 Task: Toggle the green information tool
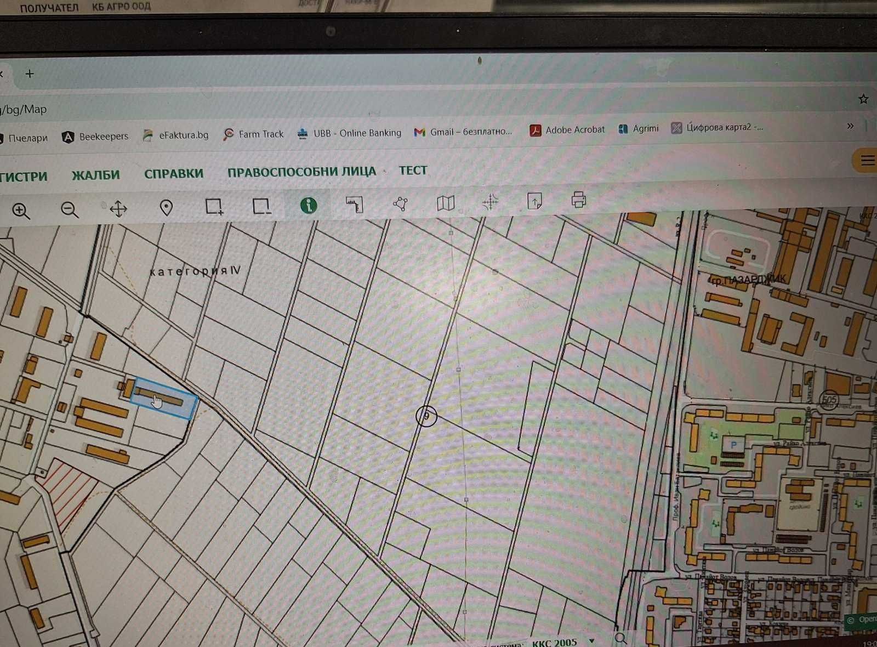309,205
